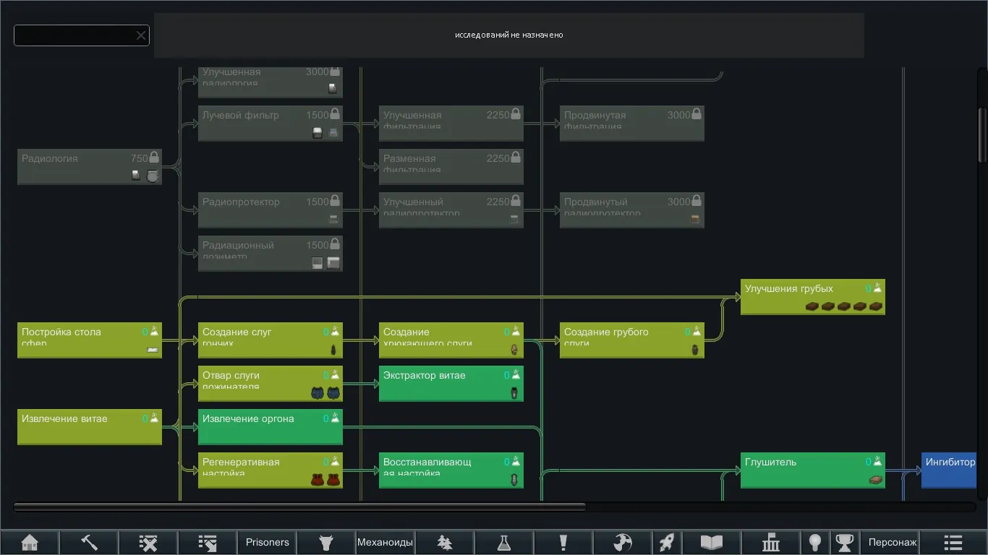This screenshot has width=988, height=555.
Task: Click the lightbulb icon in bottom bar
Action: tap(815, 542)
